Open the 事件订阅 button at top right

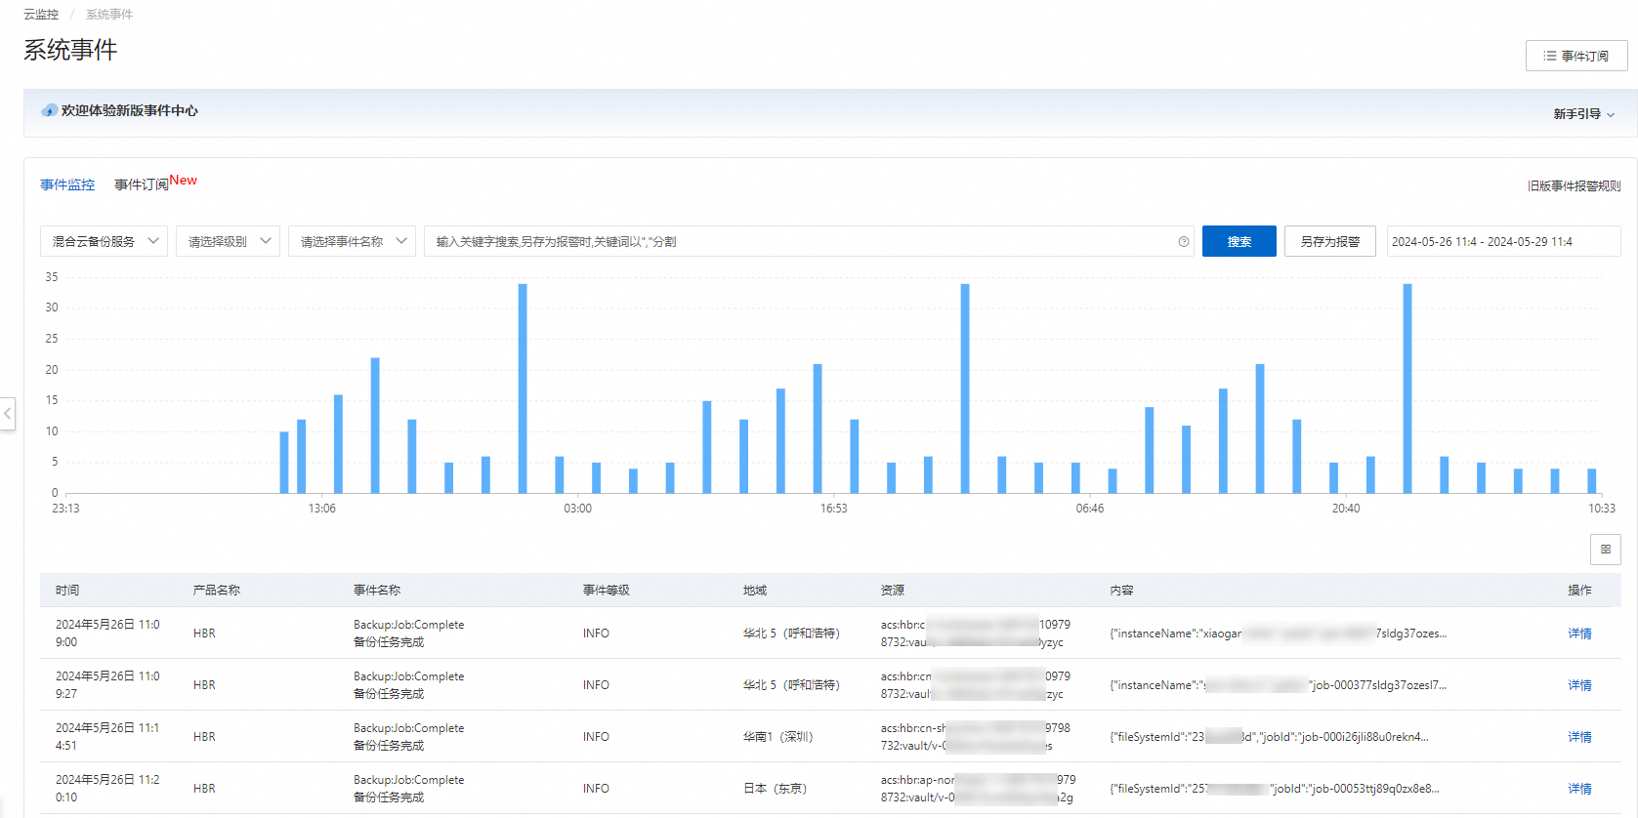click(x=1576, y=56)
